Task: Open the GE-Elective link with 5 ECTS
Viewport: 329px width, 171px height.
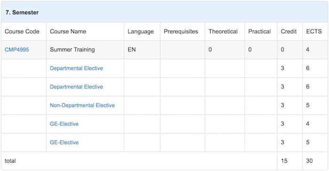Action: (x=64, y=142)
